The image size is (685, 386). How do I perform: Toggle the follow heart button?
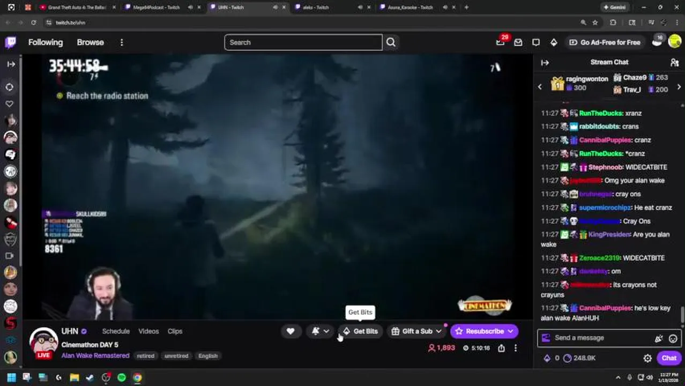point(291,331)
